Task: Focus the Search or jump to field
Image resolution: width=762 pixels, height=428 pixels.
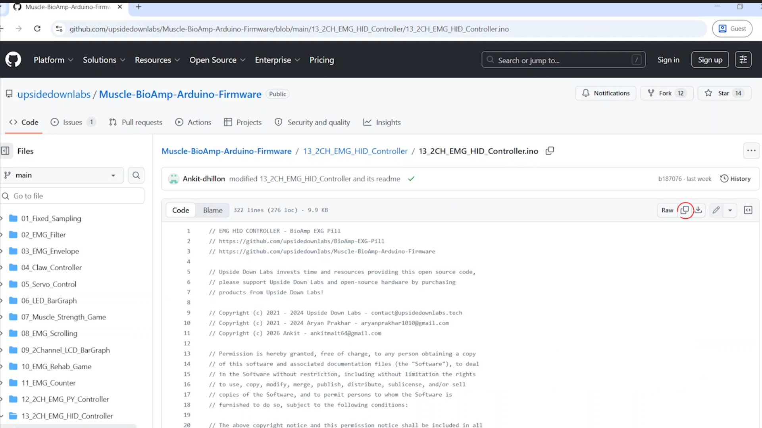Action: click(x=564, y=60)
